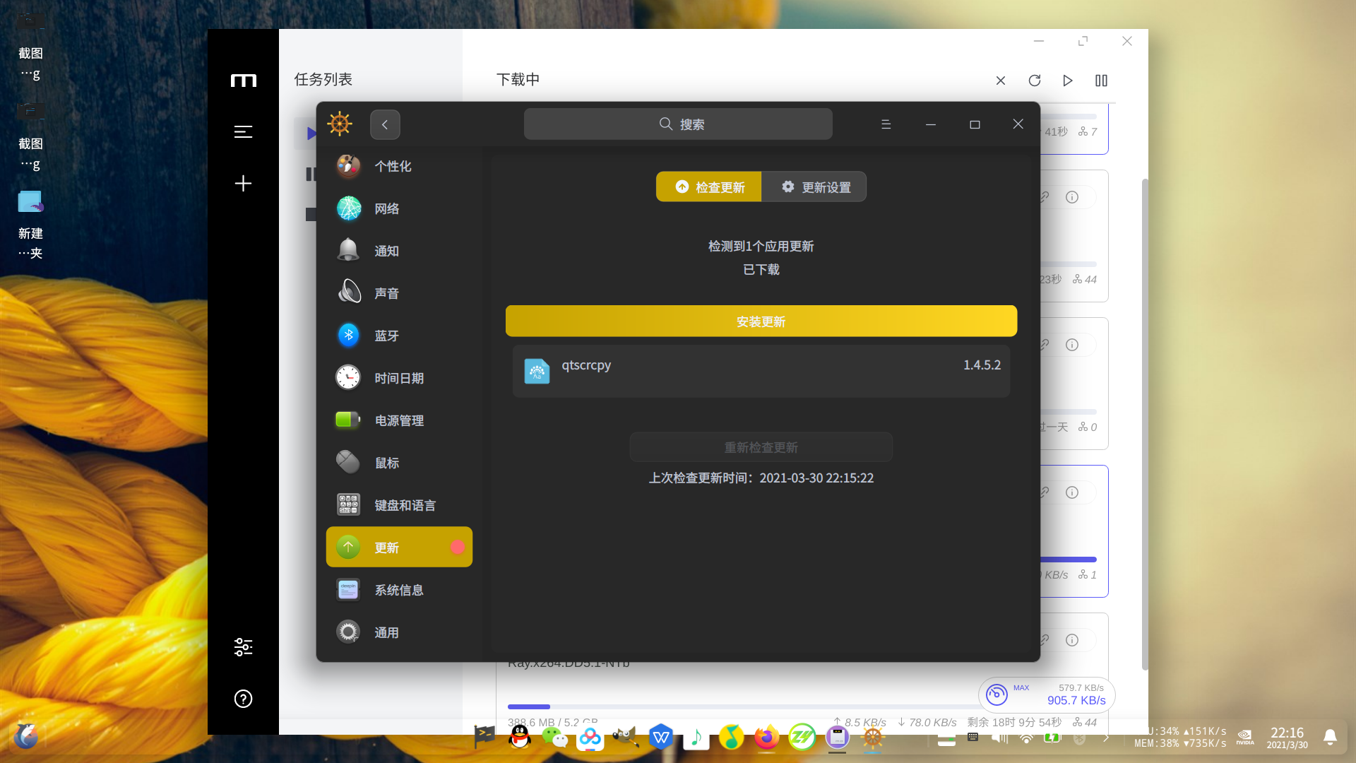
Task: Switch to the 检查更新 tab
Action: (x=709, y=187)
